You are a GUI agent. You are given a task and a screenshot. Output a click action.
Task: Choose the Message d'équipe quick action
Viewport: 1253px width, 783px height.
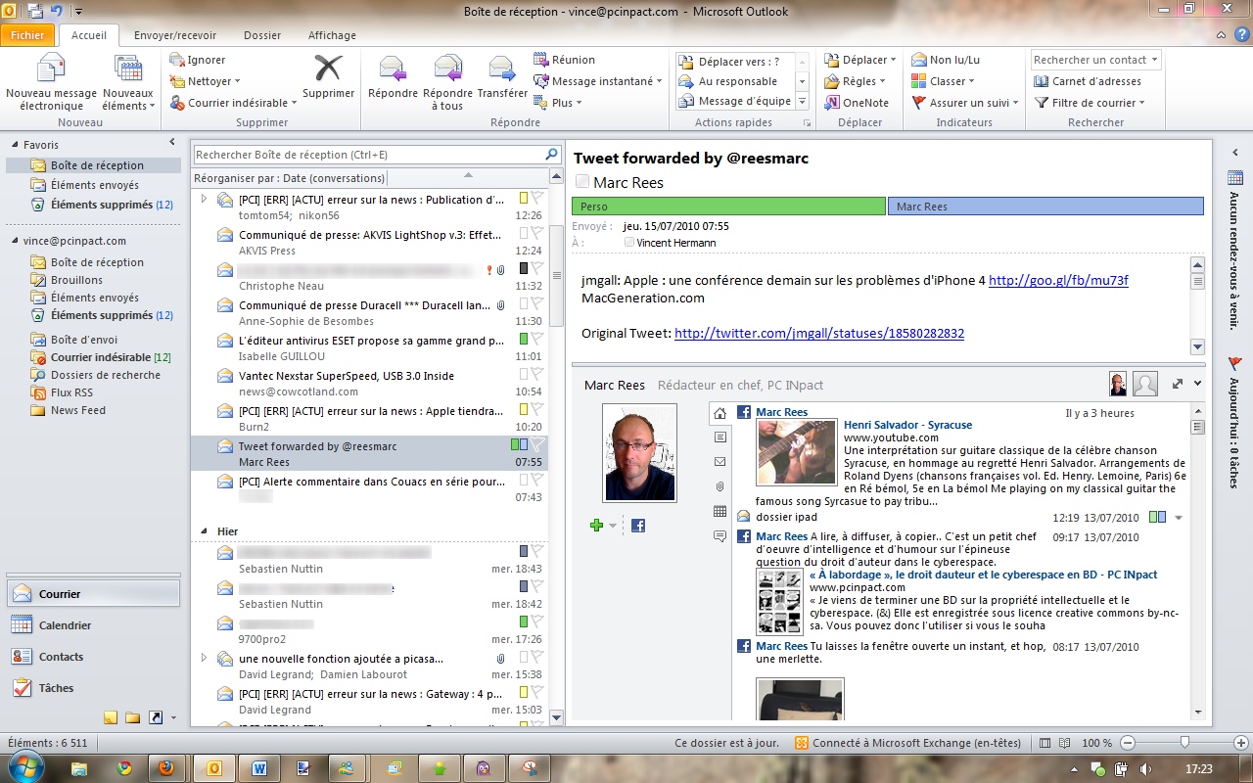coord(735,101)
